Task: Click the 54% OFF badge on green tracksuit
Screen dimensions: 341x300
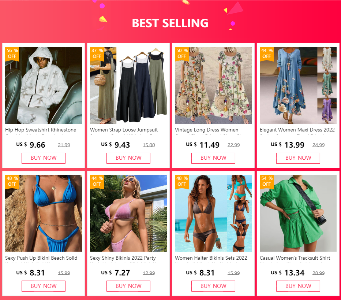Action: point(267,181)
